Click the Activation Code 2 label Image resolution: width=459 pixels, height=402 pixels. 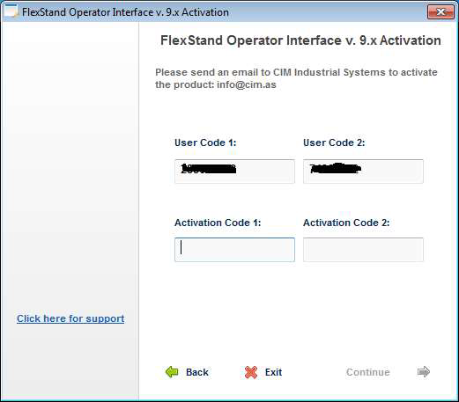coord(346,223)
